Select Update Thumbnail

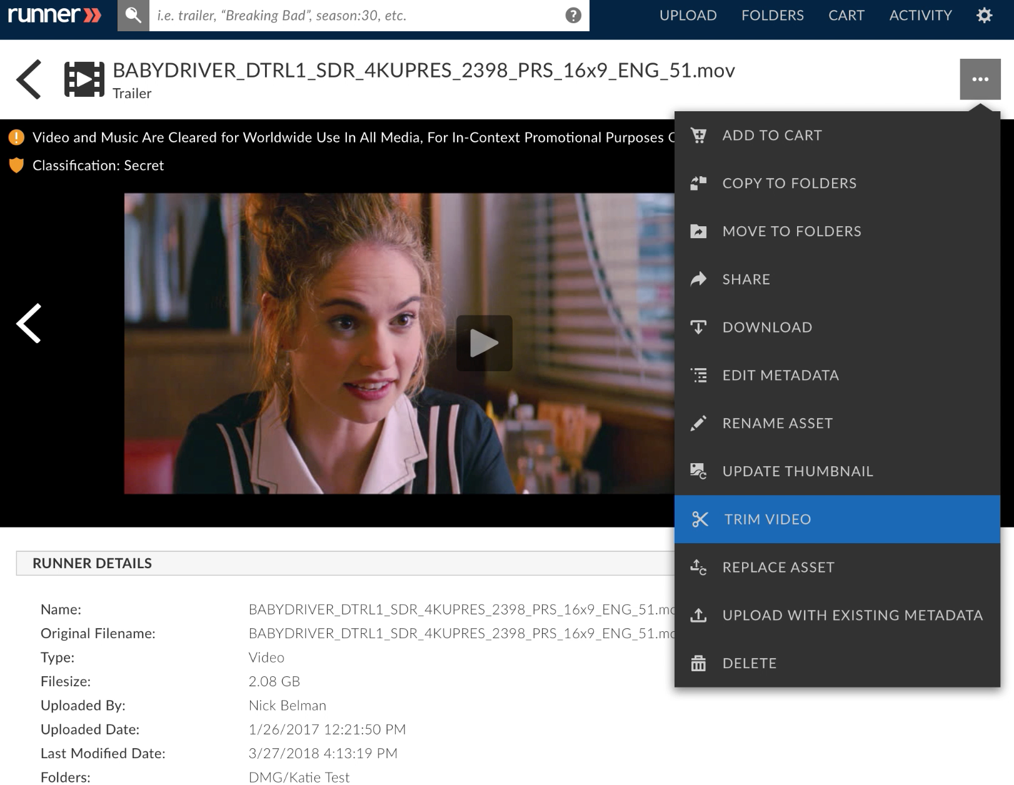[837, 471]
